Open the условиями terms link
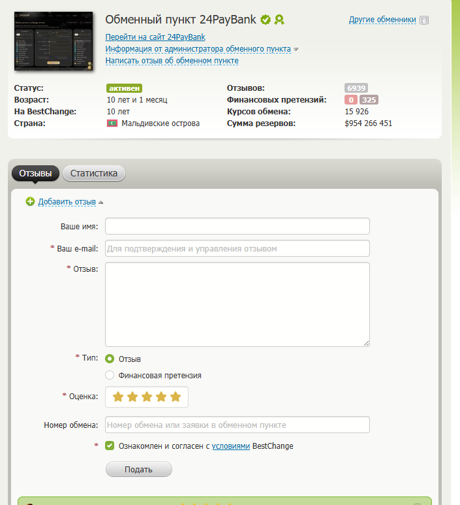This screenshot has height=505, width=460. pyautogui.click(x=230, y=446)
